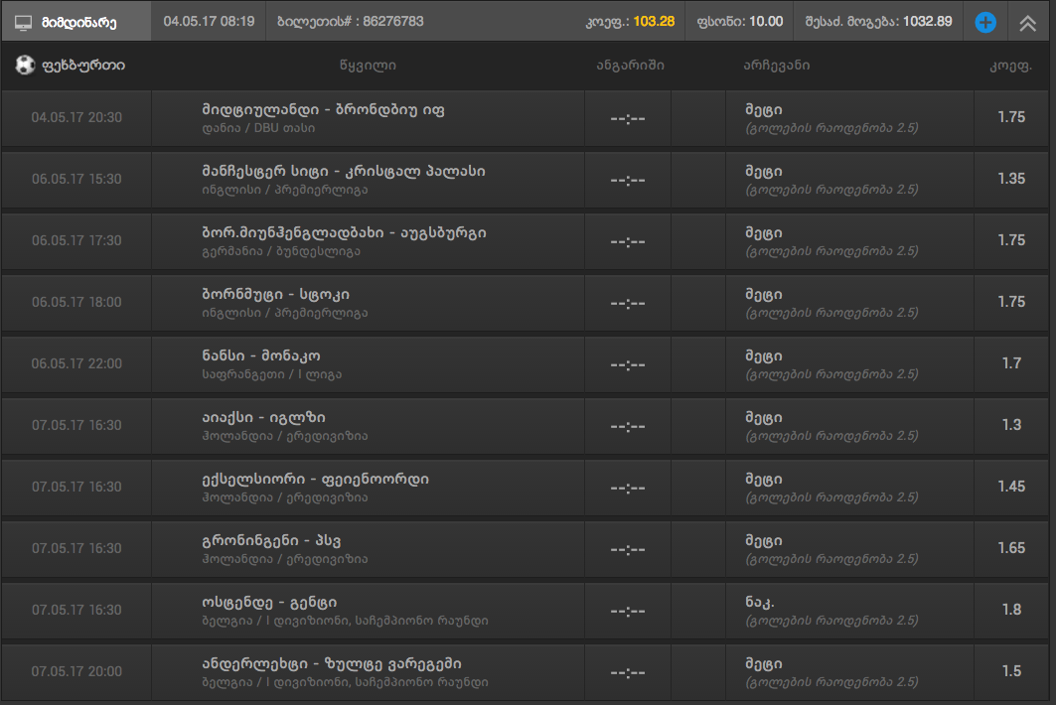Viewport: 1056px width, 705px height.
Task: Click odds 1.7 for ნანსი - მონაკო
Action: click(1011, 363)
